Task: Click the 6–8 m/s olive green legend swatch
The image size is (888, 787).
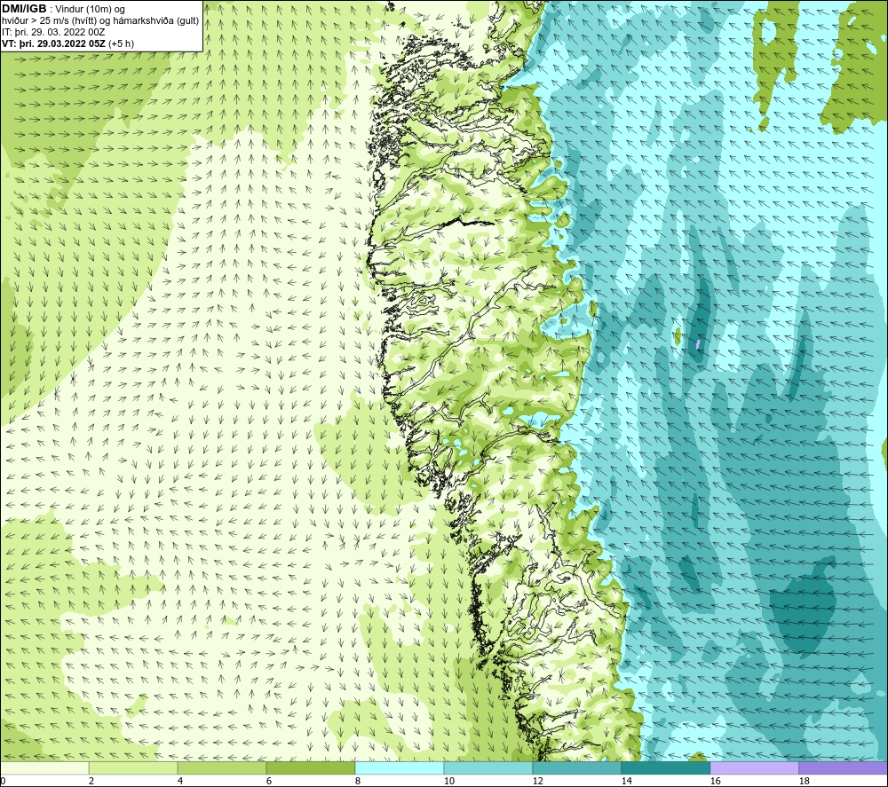Action: pyautogui.click(x=311, y=767)
